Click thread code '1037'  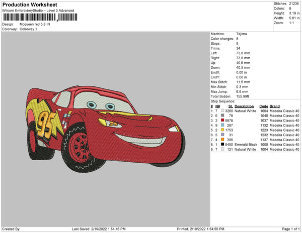click(264, 121)
